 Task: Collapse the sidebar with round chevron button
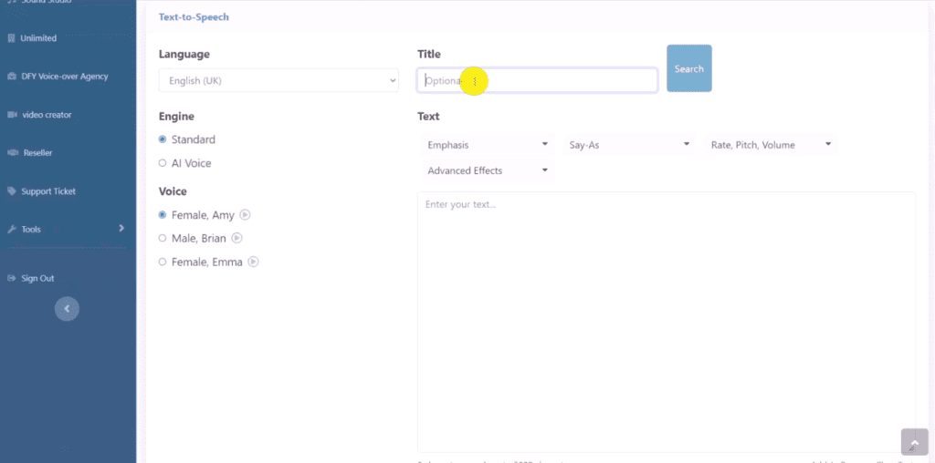click(67, 309)
